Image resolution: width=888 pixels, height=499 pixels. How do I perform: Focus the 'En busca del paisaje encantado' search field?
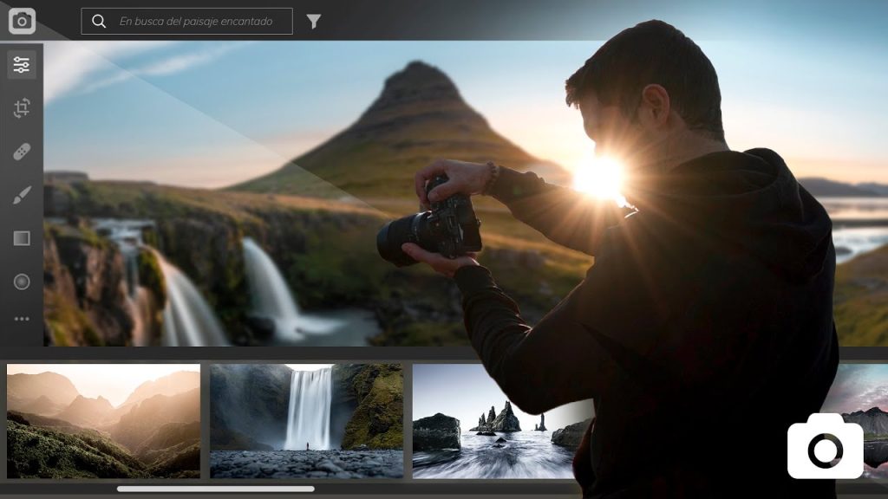point(187,21)
